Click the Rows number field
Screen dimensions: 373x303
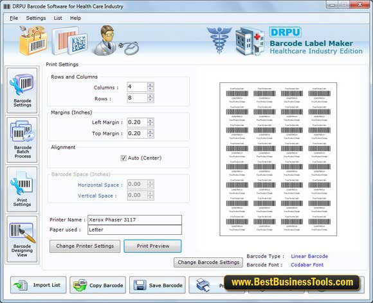137,98
